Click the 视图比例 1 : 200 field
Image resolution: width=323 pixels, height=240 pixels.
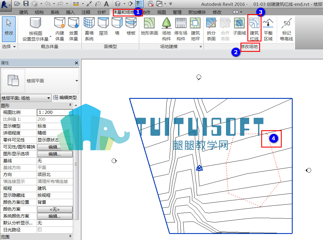point(55,112)
